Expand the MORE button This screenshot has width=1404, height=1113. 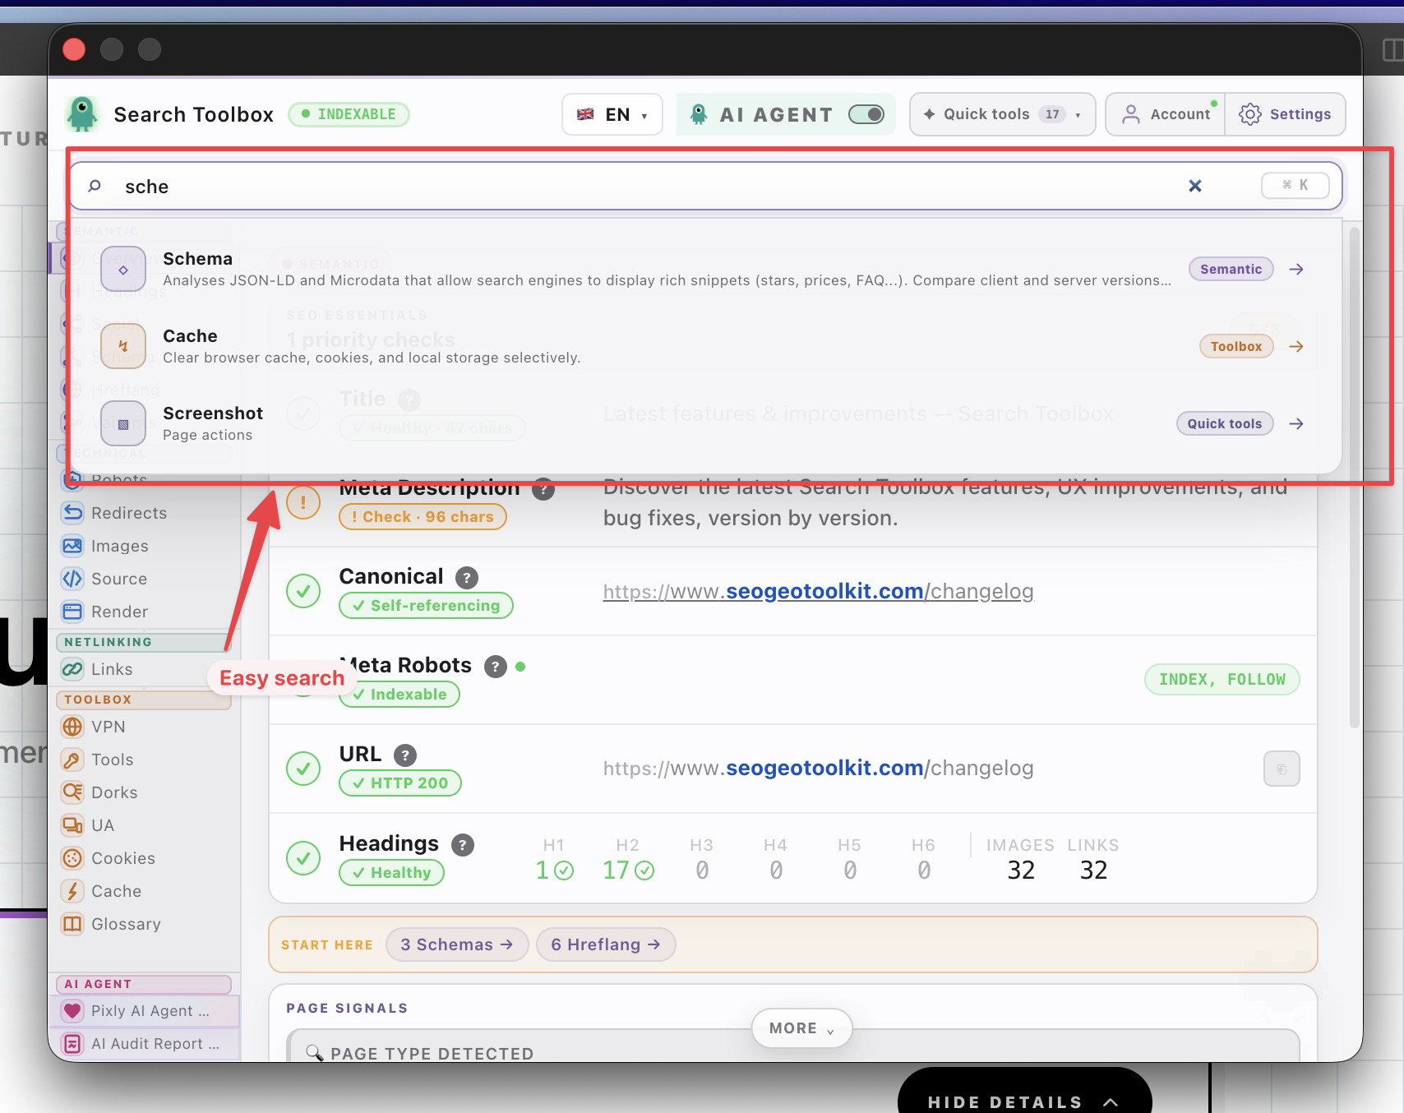pos(801,1028)
